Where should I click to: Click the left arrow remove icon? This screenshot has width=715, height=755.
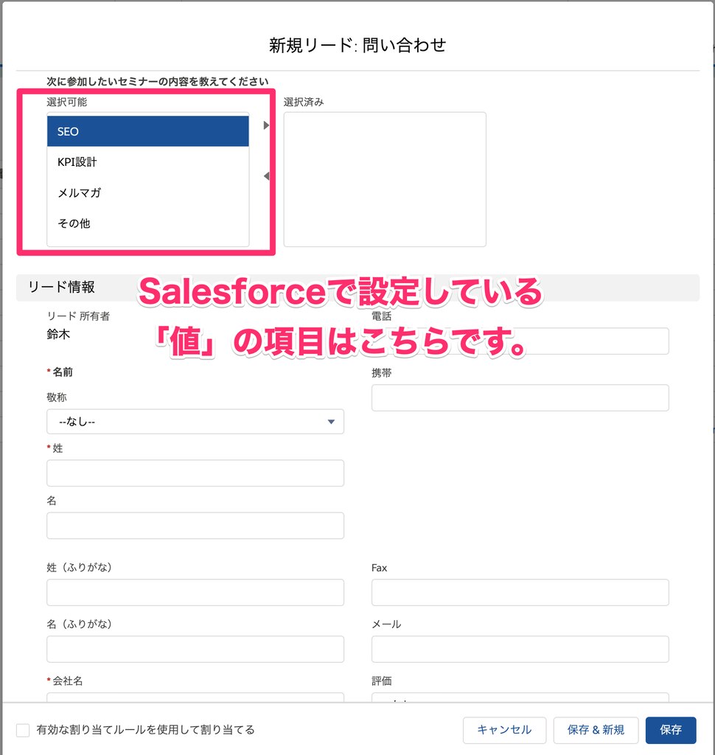click(266, 176)
